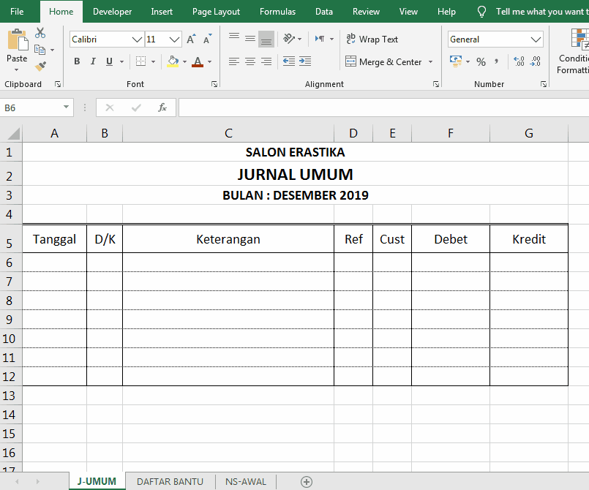Click Decrease Decimal

(x=536, y=61)
